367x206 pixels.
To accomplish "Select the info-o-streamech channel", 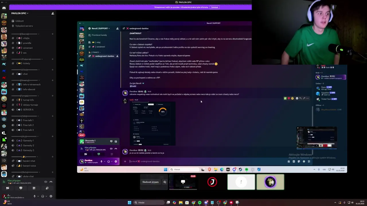I will click(x=32, y=84).
